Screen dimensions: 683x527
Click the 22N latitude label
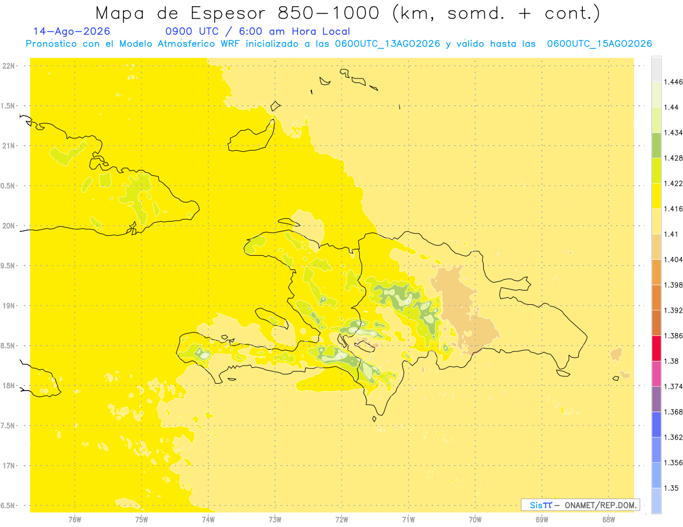coord(10,66)
